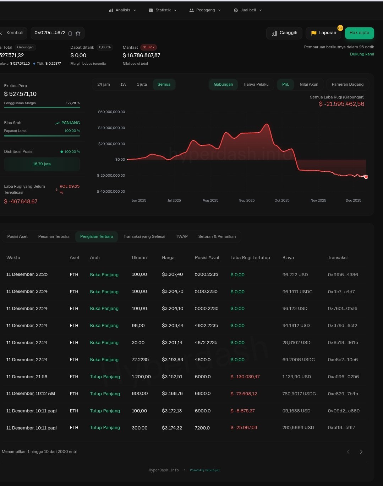Open the Analisis dropdown menu
The width and height of the screenshot is (383, 486).
click(122, 10)
